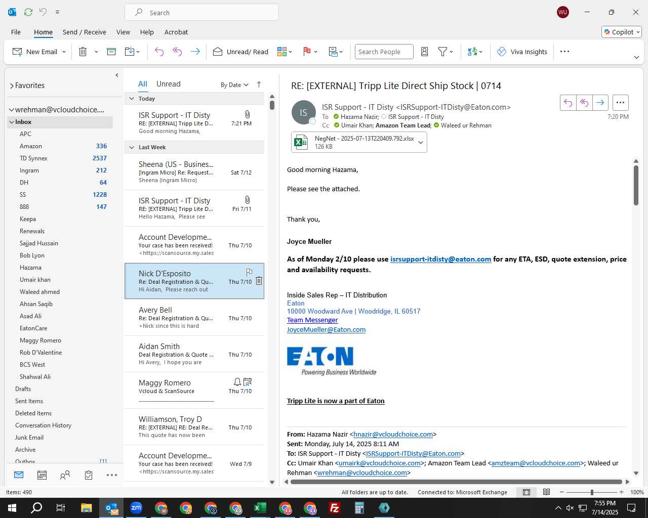This screenshot has height=518, width=648.
Task: Click the Reply arrow in ribbon
Action: tap(159, 52)
